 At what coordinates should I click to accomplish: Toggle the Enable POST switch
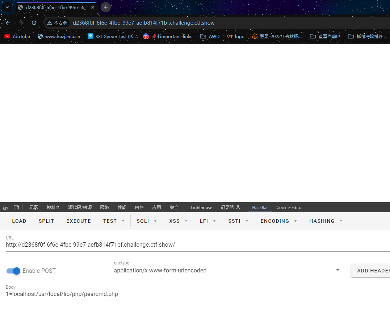[13, 271]
